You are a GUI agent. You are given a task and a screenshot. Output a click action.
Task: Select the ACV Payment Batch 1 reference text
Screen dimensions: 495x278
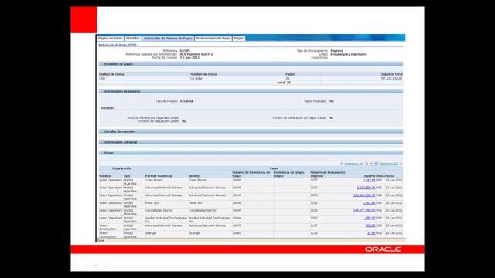pos(196,54)
